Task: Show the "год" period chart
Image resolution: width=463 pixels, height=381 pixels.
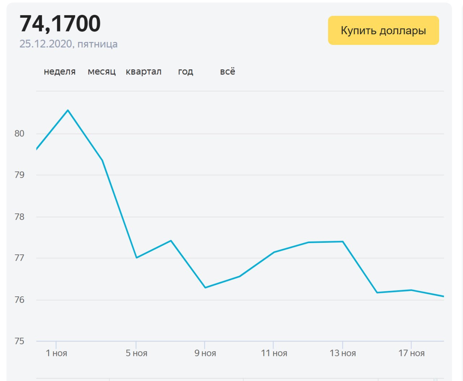Action: pyautogui.click(x=186, y=71)
